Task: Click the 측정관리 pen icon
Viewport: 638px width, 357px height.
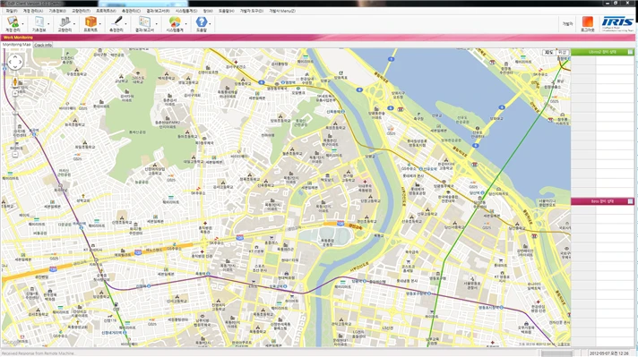Action: pos(116,24)
